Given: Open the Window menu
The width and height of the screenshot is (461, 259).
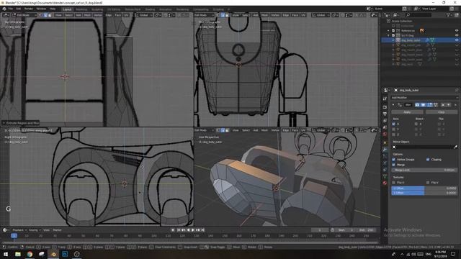Looking at the screenshot, I should (41, 9).
